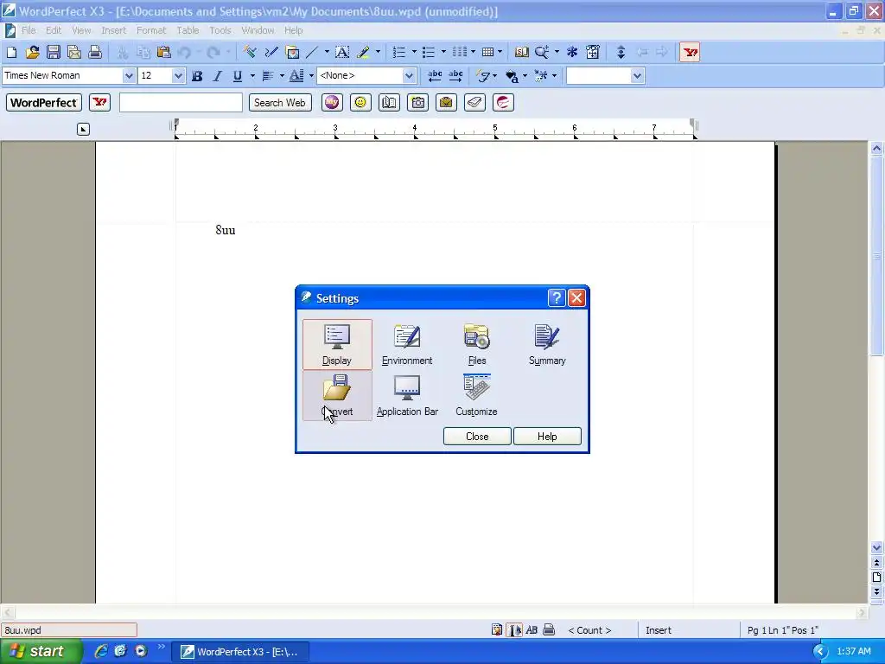Open Customize settings icon
885x664 pixels.
click(x=476, y=395)
